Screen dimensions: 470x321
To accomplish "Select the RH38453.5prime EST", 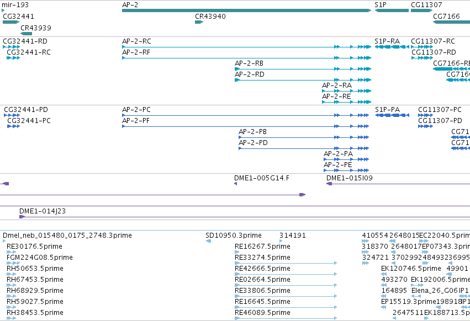I will pos(12,318).
